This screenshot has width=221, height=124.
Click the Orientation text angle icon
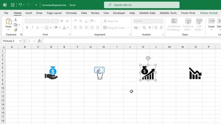point(92,21)
